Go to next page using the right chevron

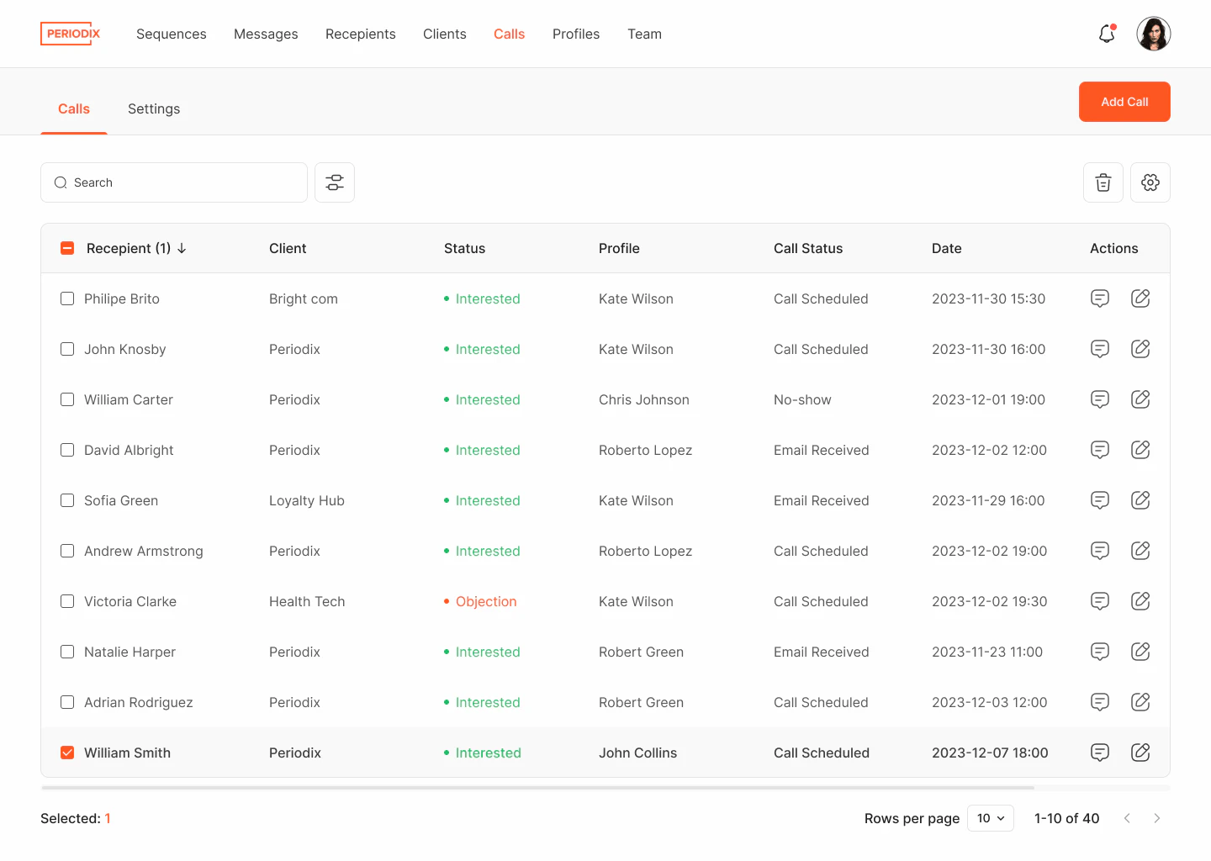1157,818
